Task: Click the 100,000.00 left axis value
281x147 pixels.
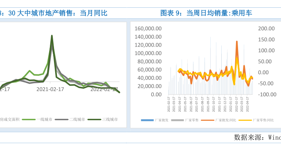Action: point(148,53)
